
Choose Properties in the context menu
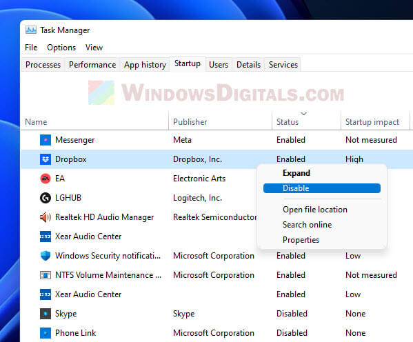click(x=322, y=240)
